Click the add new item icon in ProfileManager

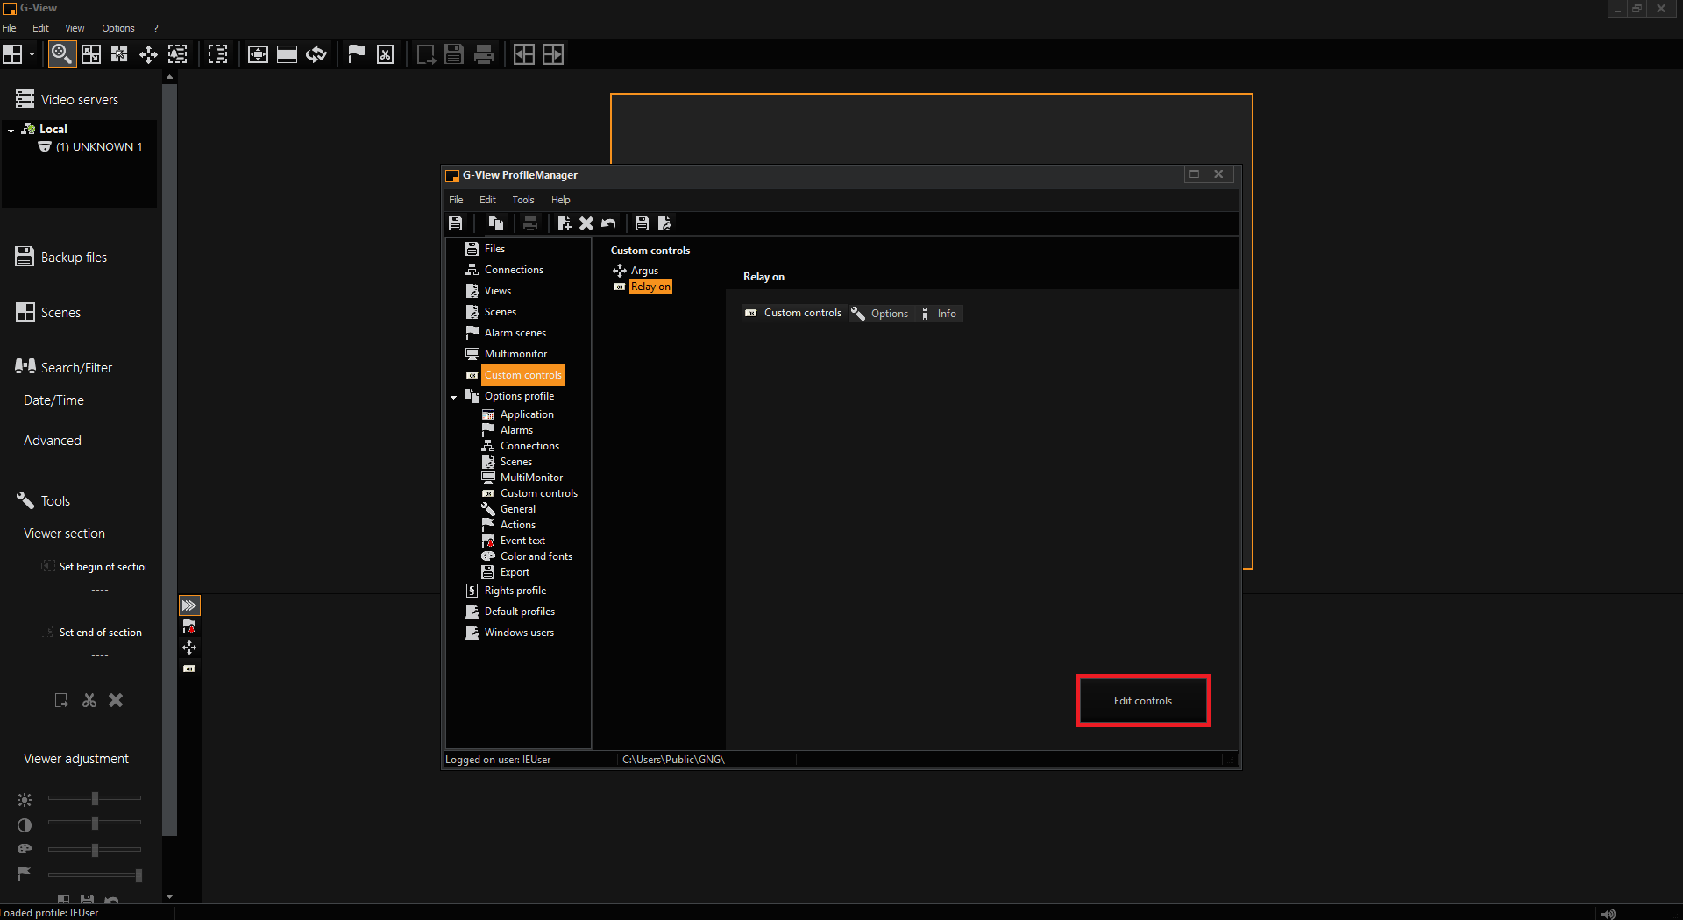[564, 223]
